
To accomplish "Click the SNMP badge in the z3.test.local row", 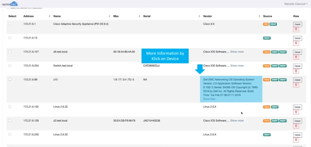I will tap(275, 121).
